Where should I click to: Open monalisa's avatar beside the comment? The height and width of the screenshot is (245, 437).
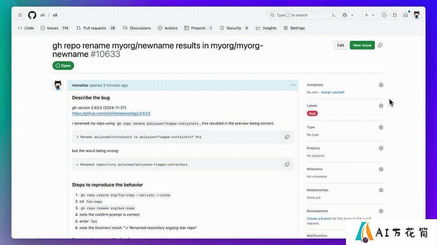58,85
